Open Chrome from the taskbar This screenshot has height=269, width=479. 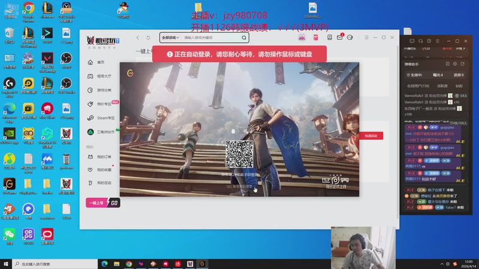tap(129, 264)
